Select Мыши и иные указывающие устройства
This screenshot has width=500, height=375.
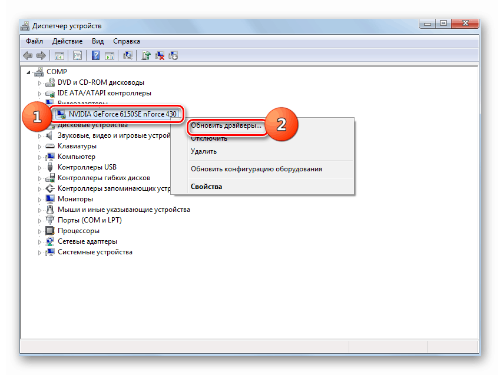click(x=124, y=210)
